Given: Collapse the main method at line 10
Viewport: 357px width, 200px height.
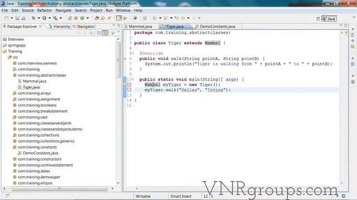Looking at the screenshot, I should 133,79.
